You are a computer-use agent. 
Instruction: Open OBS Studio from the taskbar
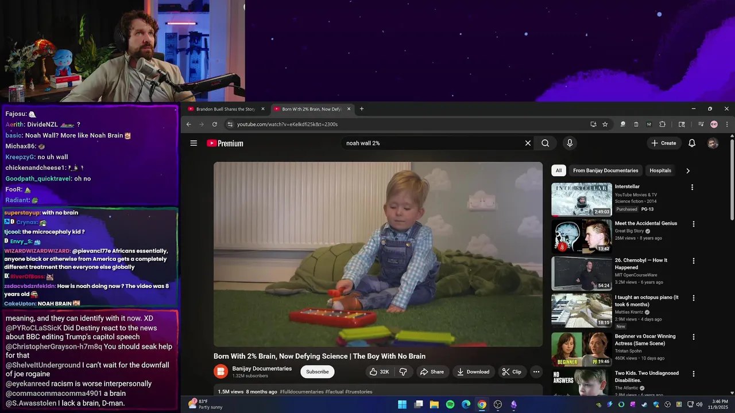pyautogui.click(x=498, y=404)
